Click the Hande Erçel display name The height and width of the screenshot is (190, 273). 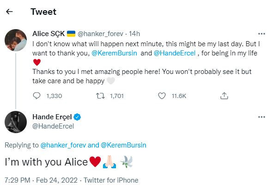click(52, 117)
